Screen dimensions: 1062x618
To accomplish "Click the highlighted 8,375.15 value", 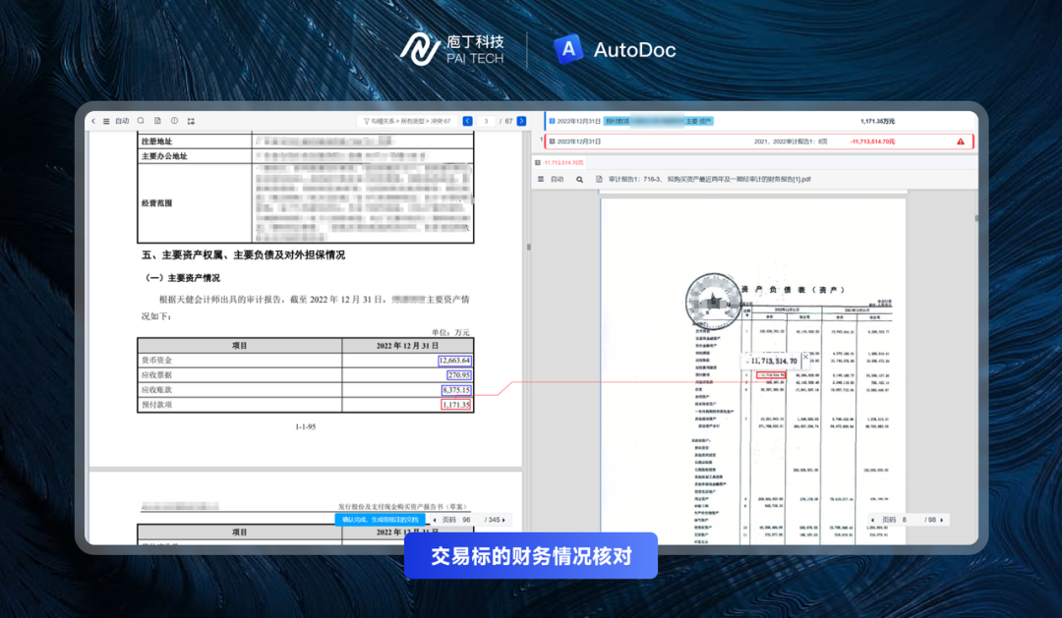I will point(456,390).
